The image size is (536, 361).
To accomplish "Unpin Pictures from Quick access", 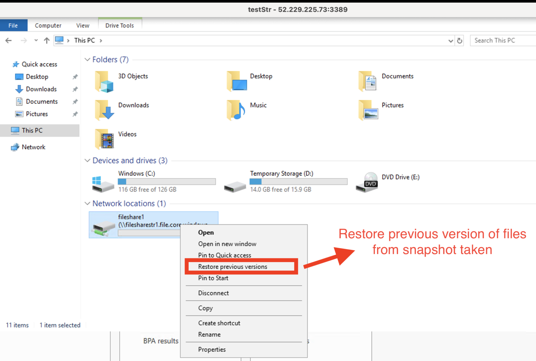I will click(x=75, y=114).
